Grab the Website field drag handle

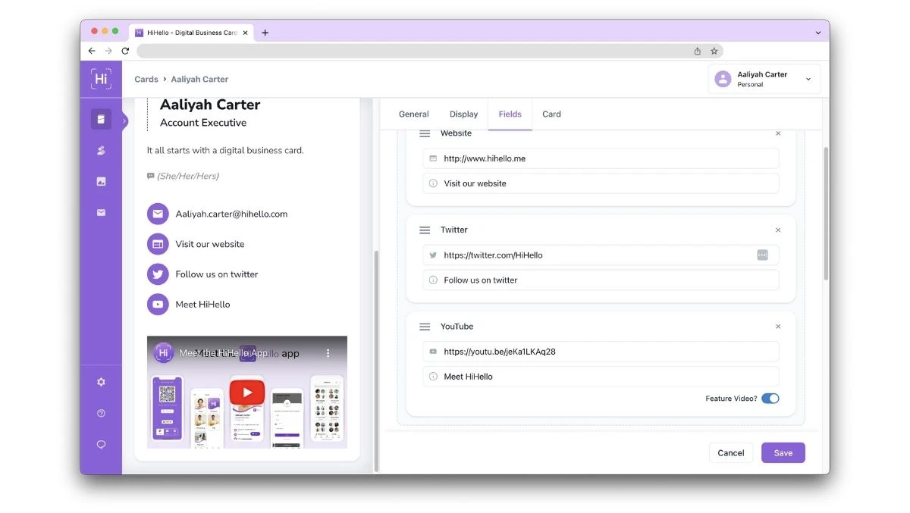tap(425, 133)
